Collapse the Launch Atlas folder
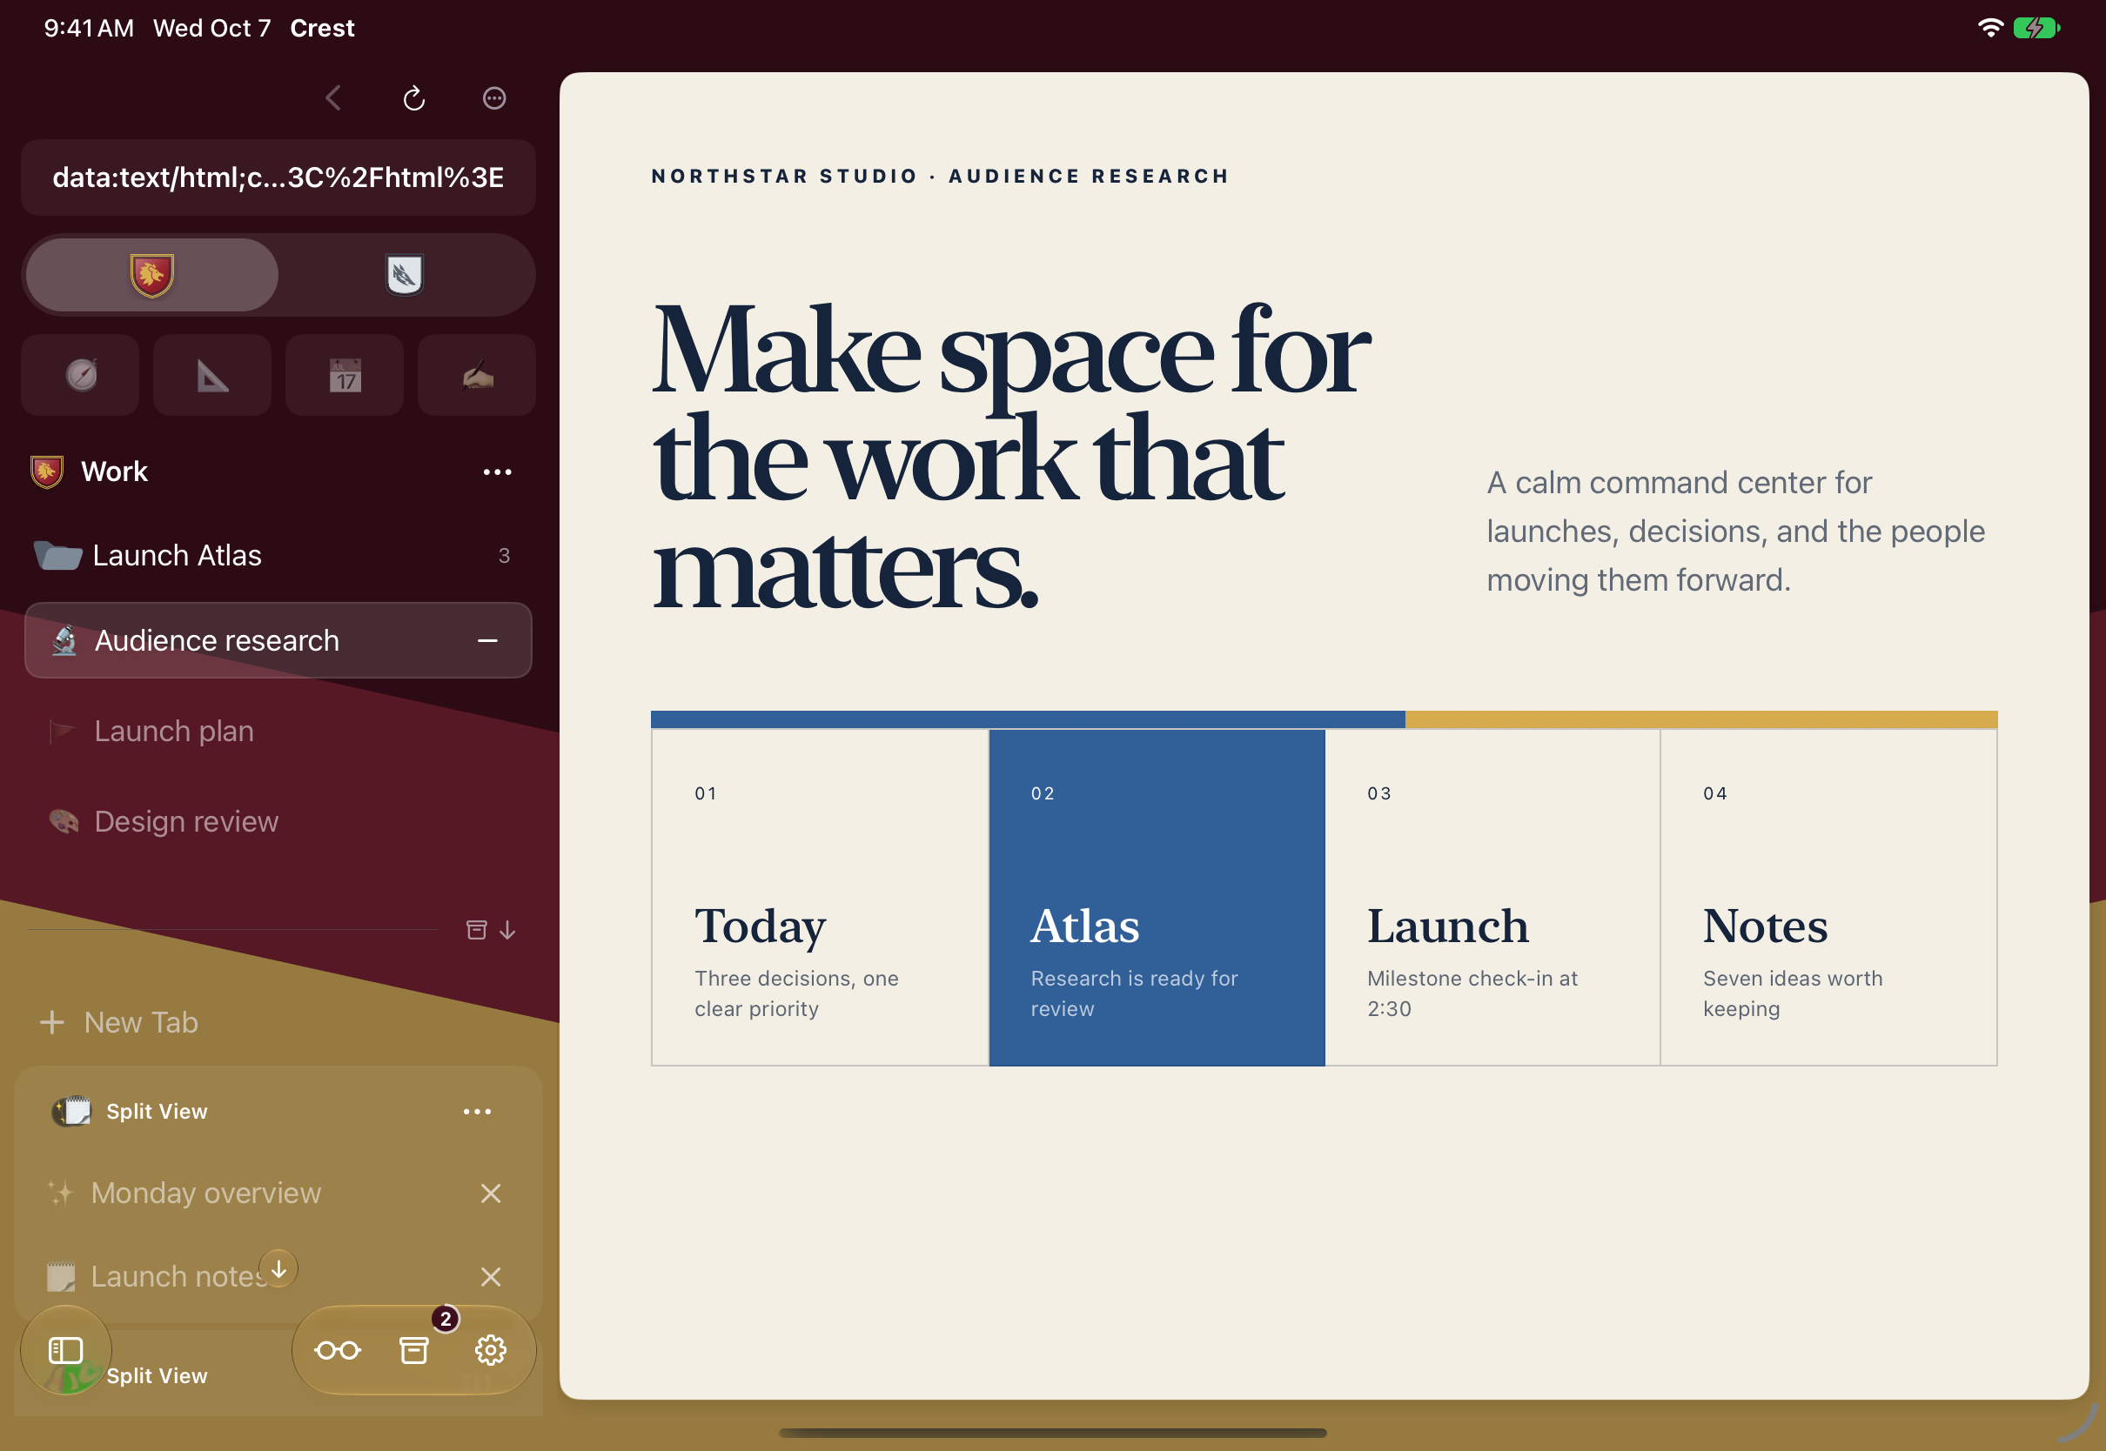This screenshot has height=1451, width=2106. [278, 556]
